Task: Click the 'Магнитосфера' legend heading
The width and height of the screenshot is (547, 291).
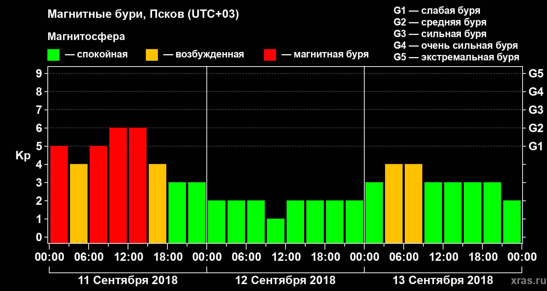Action: (86, 37)
